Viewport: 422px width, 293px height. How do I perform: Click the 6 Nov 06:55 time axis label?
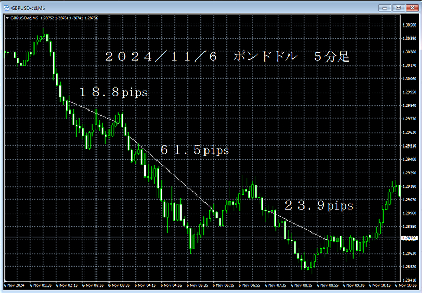tap(249, 285)
